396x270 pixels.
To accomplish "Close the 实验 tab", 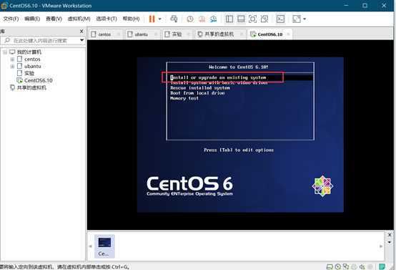I will pyautogui.click(x=189, y=34).
